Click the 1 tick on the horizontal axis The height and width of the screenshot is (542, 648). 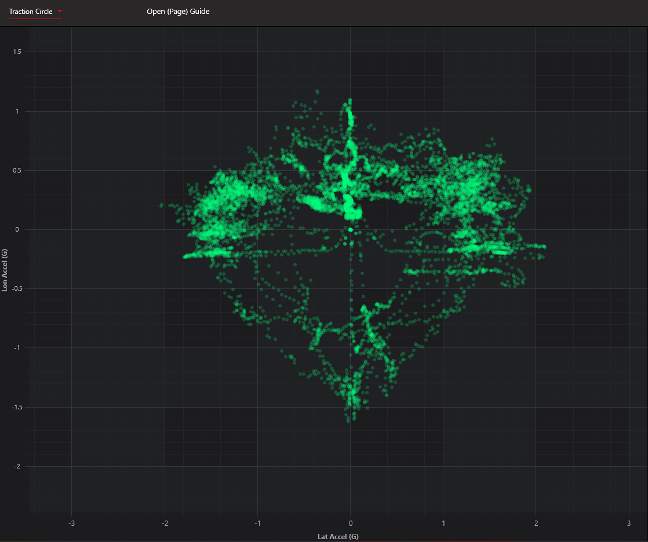point(443,523)
